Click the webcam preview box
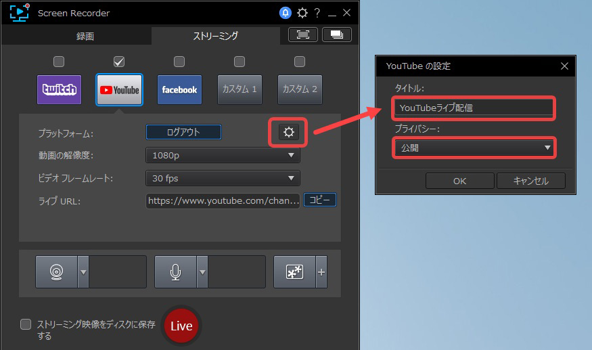This screenshot has height=350, width=592. tap(118, 271)
